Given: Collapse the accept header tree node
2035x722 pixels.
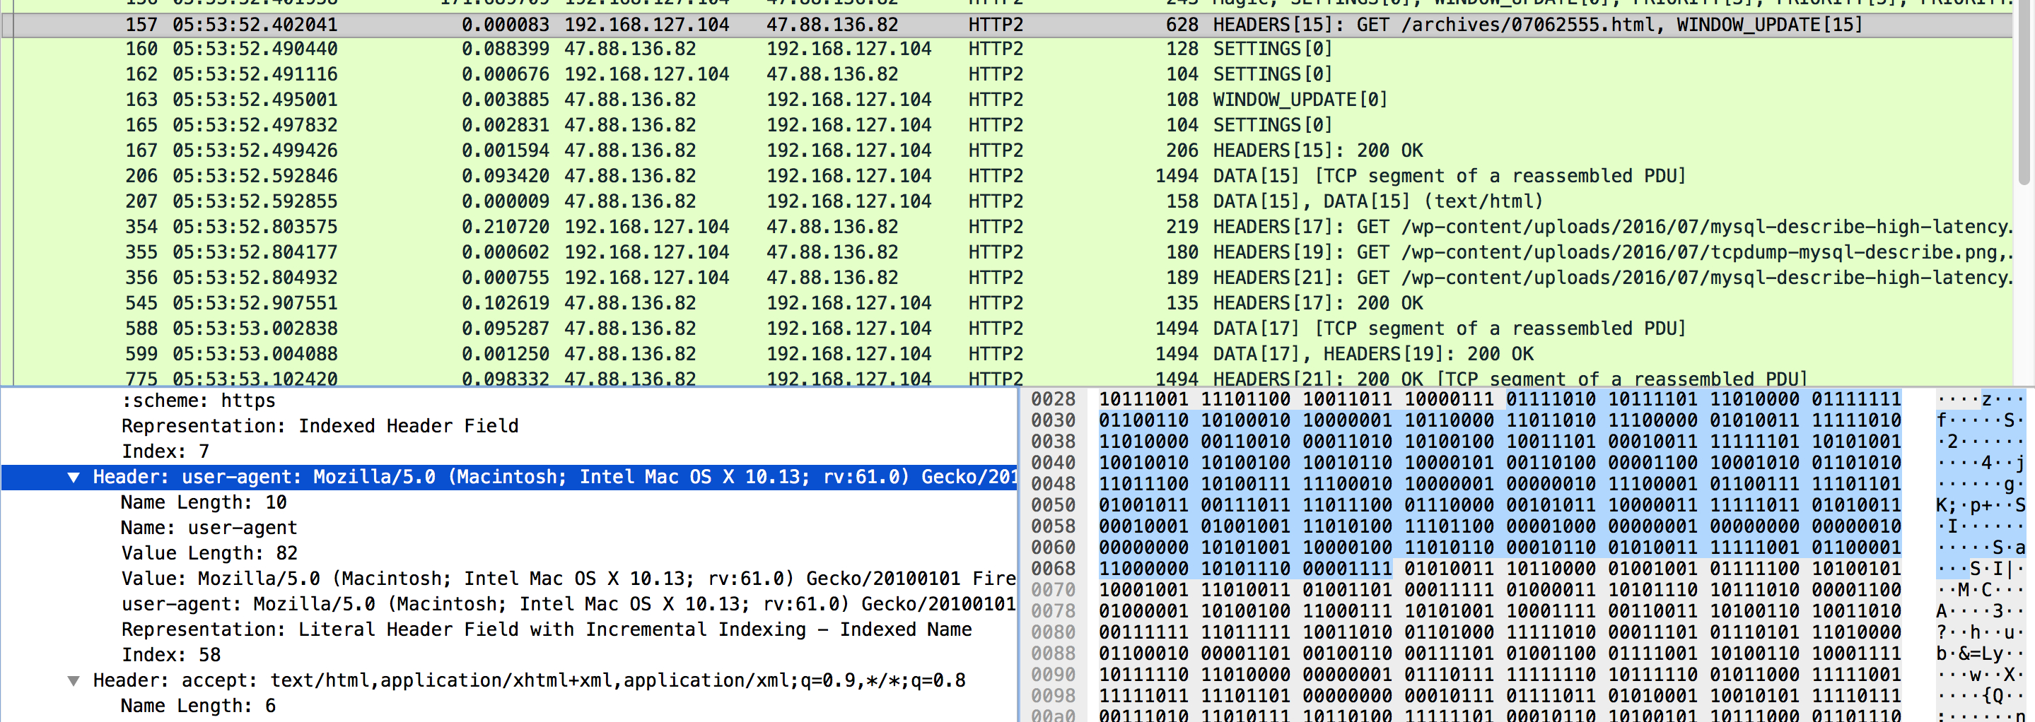Looking at the screenshot, I should pyautogui.click(x=74, y=681).
